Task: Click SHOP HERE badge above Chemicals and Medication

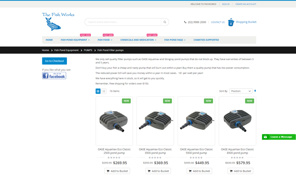Action: (x=152, y=35)
